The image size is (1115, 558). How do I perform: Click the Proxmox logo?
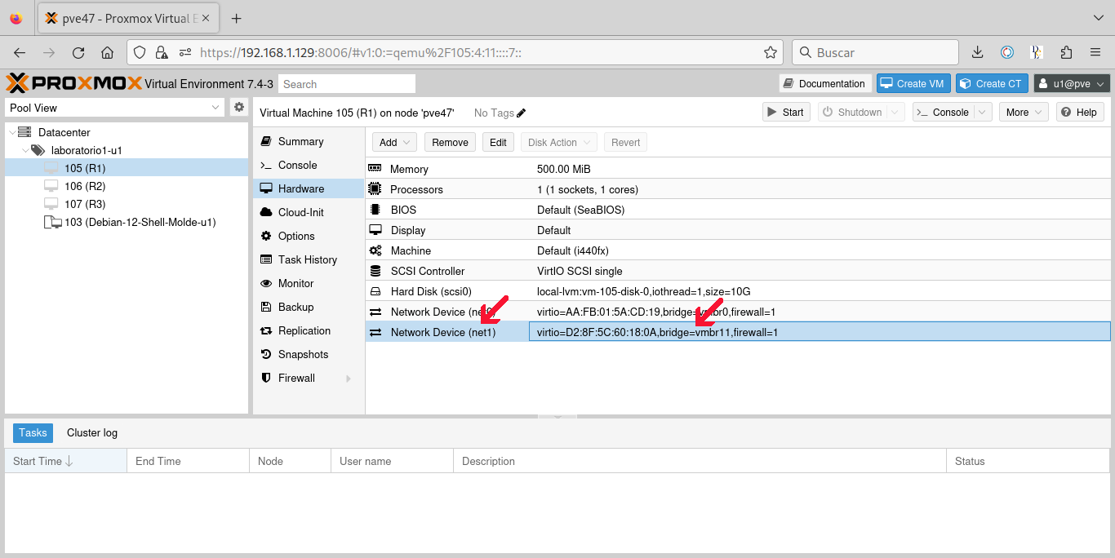click(x=73, y=83)
